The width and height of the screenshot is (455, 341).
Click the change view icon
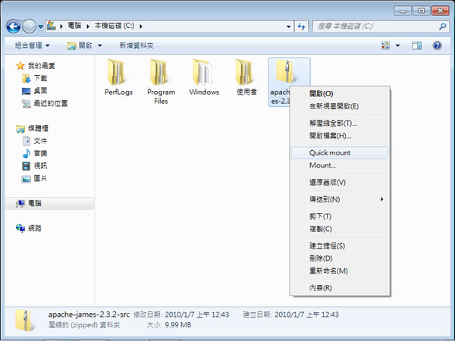click(385, 45)
